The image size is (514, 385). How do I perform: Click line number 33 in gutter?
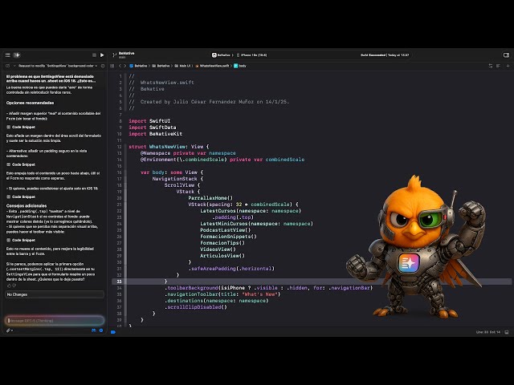pos(119,282)
